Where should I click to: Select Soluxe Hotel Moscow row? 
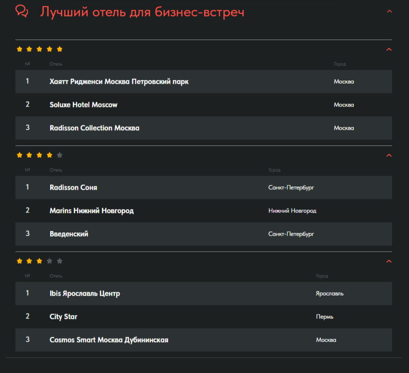(203, 105)
